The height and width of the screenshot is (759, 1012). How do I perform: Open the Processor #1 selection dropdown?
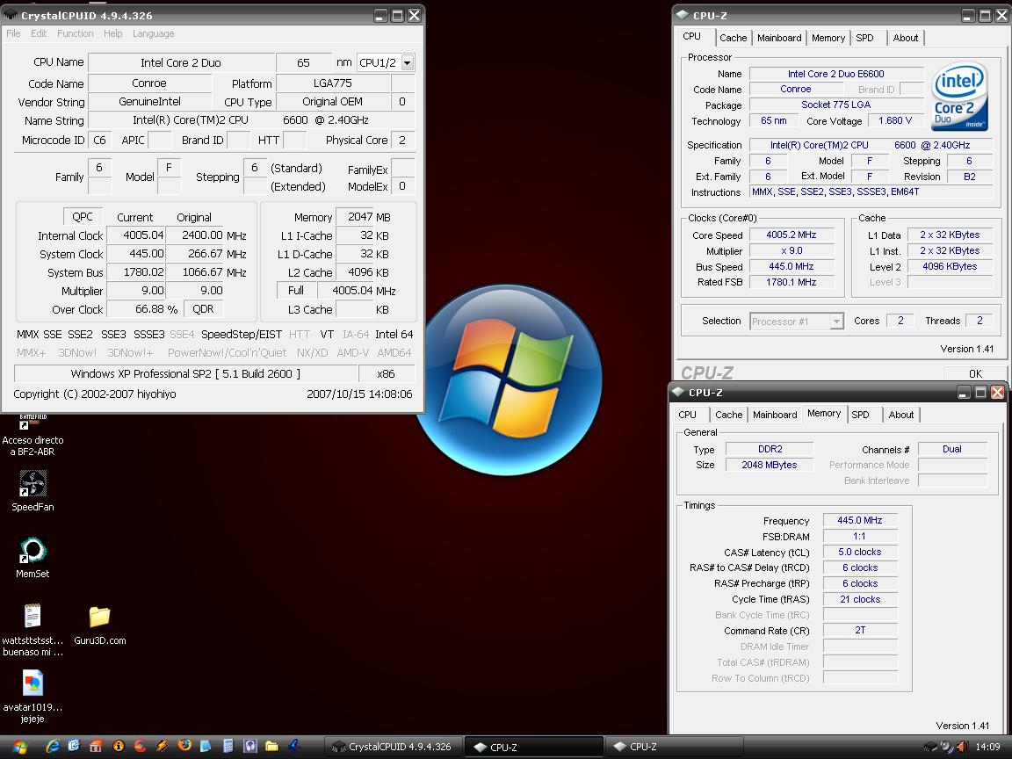coord(836,321)
